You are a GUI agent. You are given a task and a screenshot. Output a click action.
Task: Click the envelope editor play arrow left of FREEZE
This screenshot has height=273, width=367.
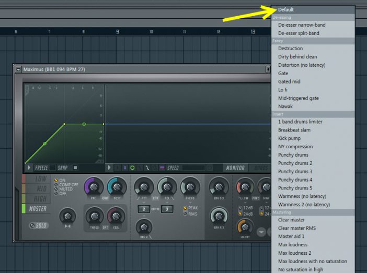tap(29, 168)
